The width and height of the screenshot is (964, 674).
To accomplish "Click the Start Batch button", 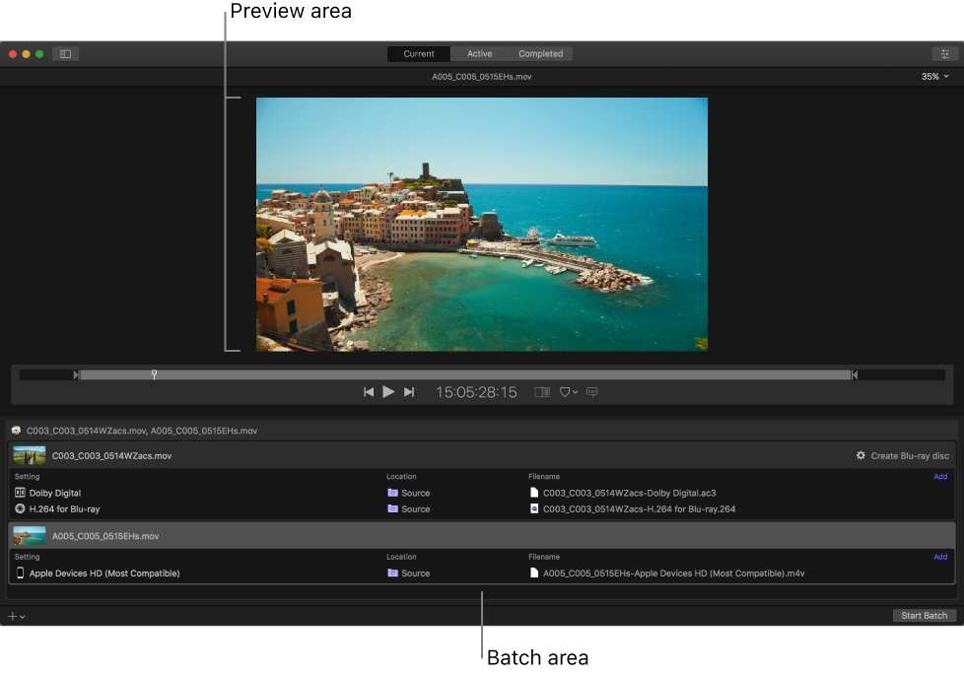I will coord(924,615).
